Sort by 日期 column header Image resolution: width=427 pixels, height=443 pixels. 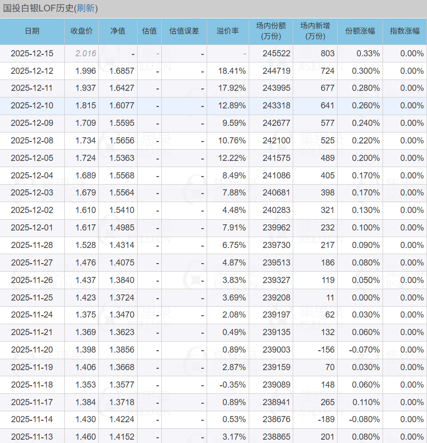pyautogui.click(x=32, y=31)
